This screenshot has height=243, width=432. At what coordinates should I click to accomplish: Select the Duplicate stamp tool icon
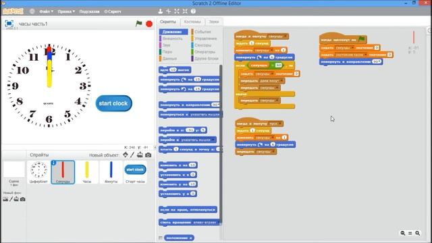161,11
